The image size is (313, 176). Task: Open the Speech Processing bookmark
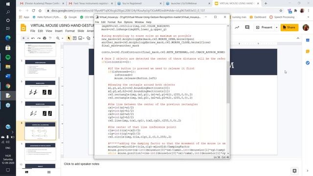pyautogui.click(x=282, y=17)
